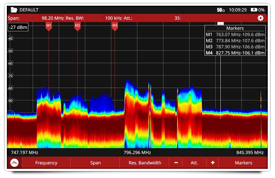
Task: Tap the Span value 98.20 MHz
Action: coord(53,18)
